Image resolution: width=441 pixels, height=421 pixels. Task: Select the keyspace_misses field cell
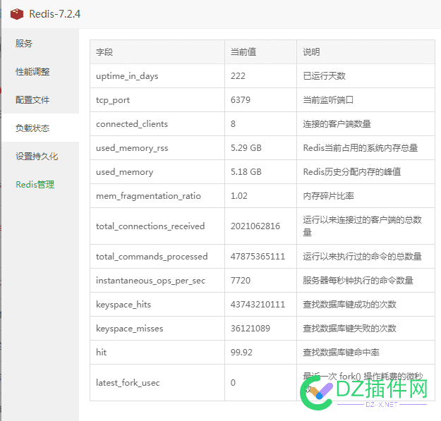click(x=157, y=328)
